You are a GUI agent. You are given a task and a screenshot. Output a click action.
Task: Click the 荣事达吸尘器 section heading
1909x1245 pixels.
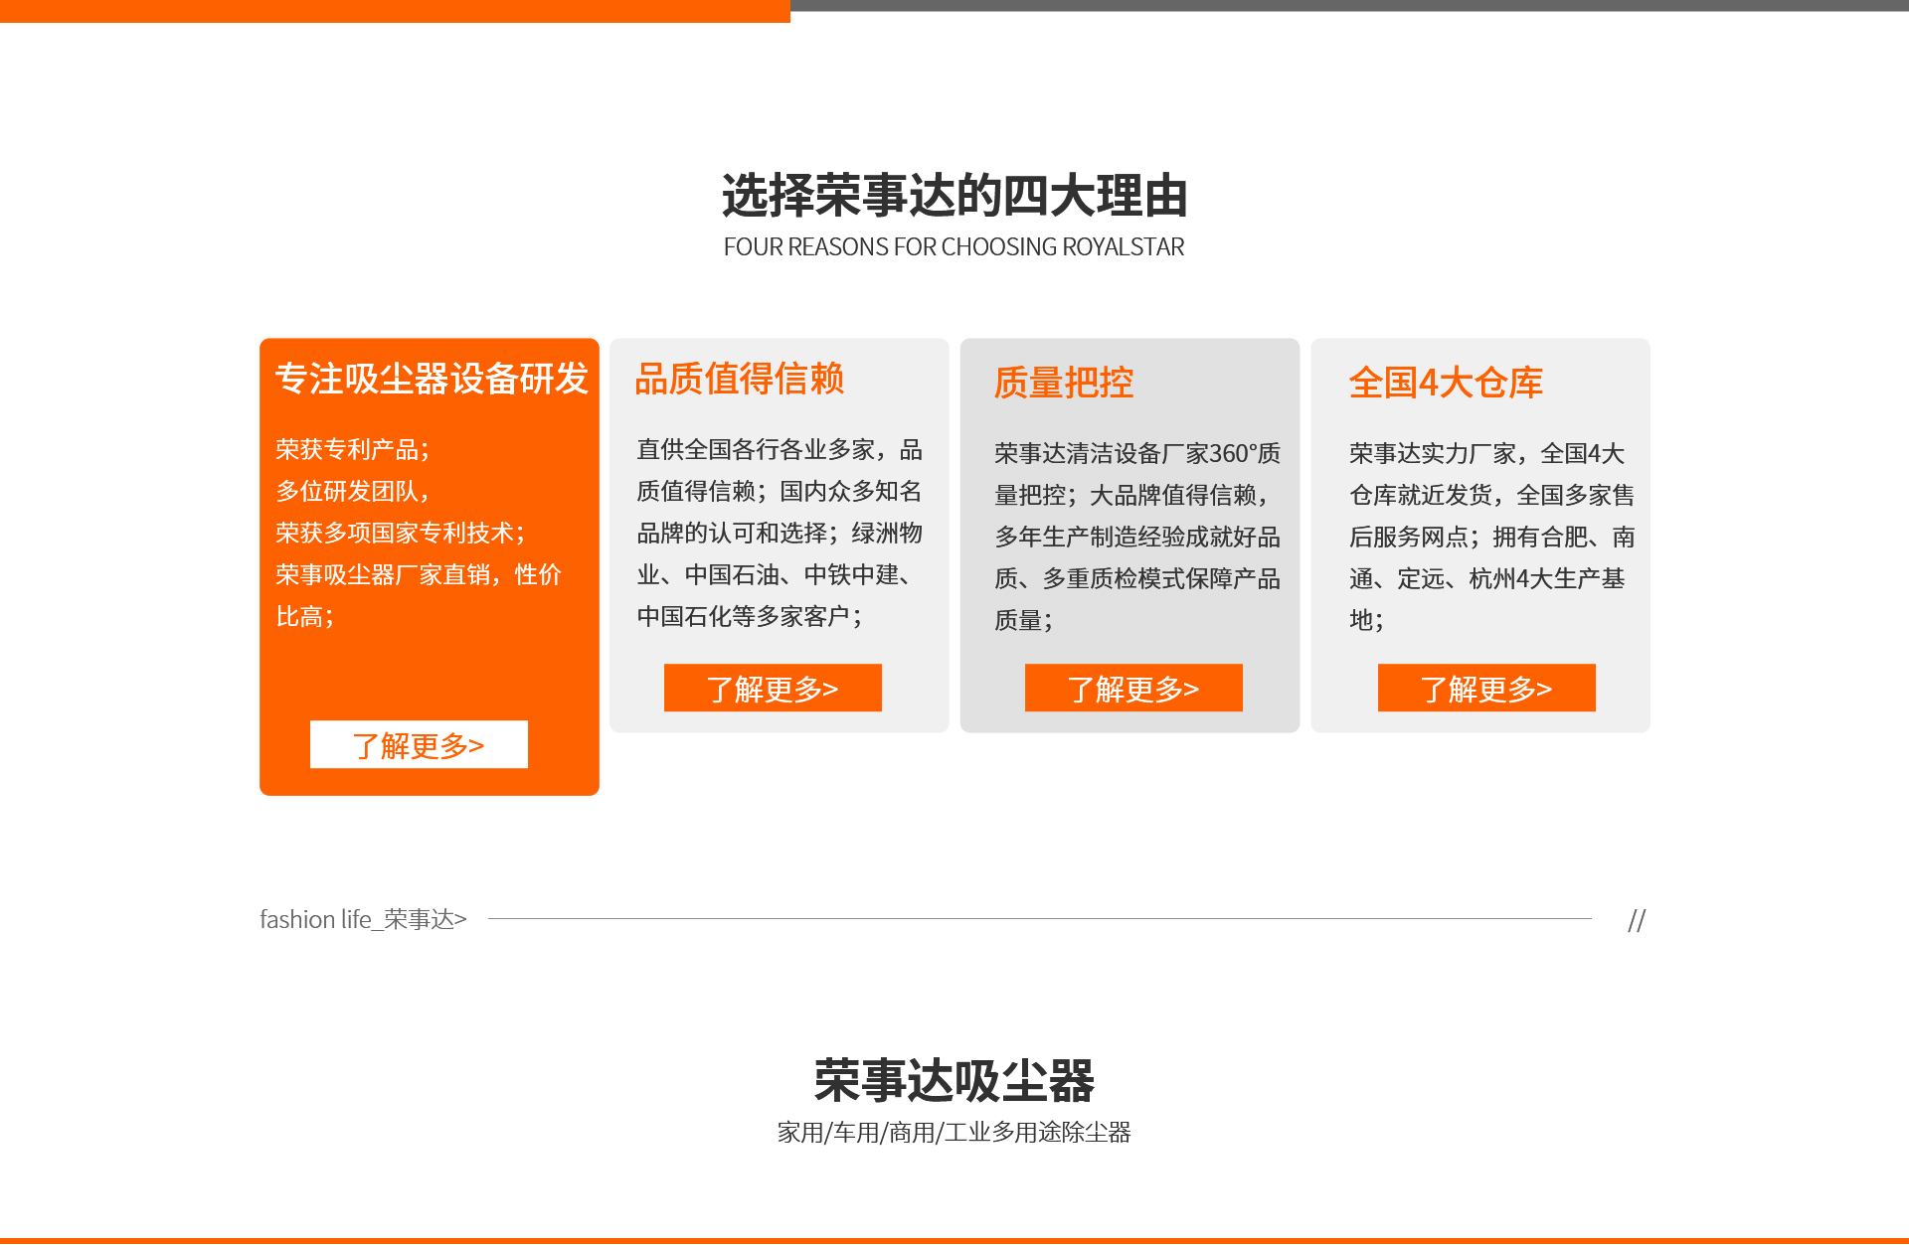click(x=954, y=1080)
